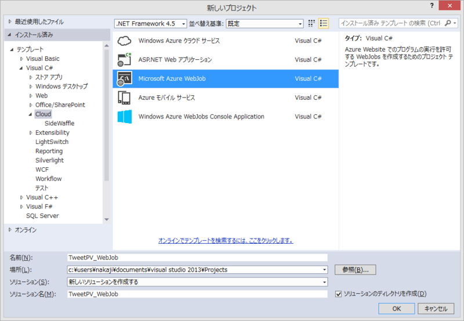
Task: Expand the recently used files section
Action: 10,21
